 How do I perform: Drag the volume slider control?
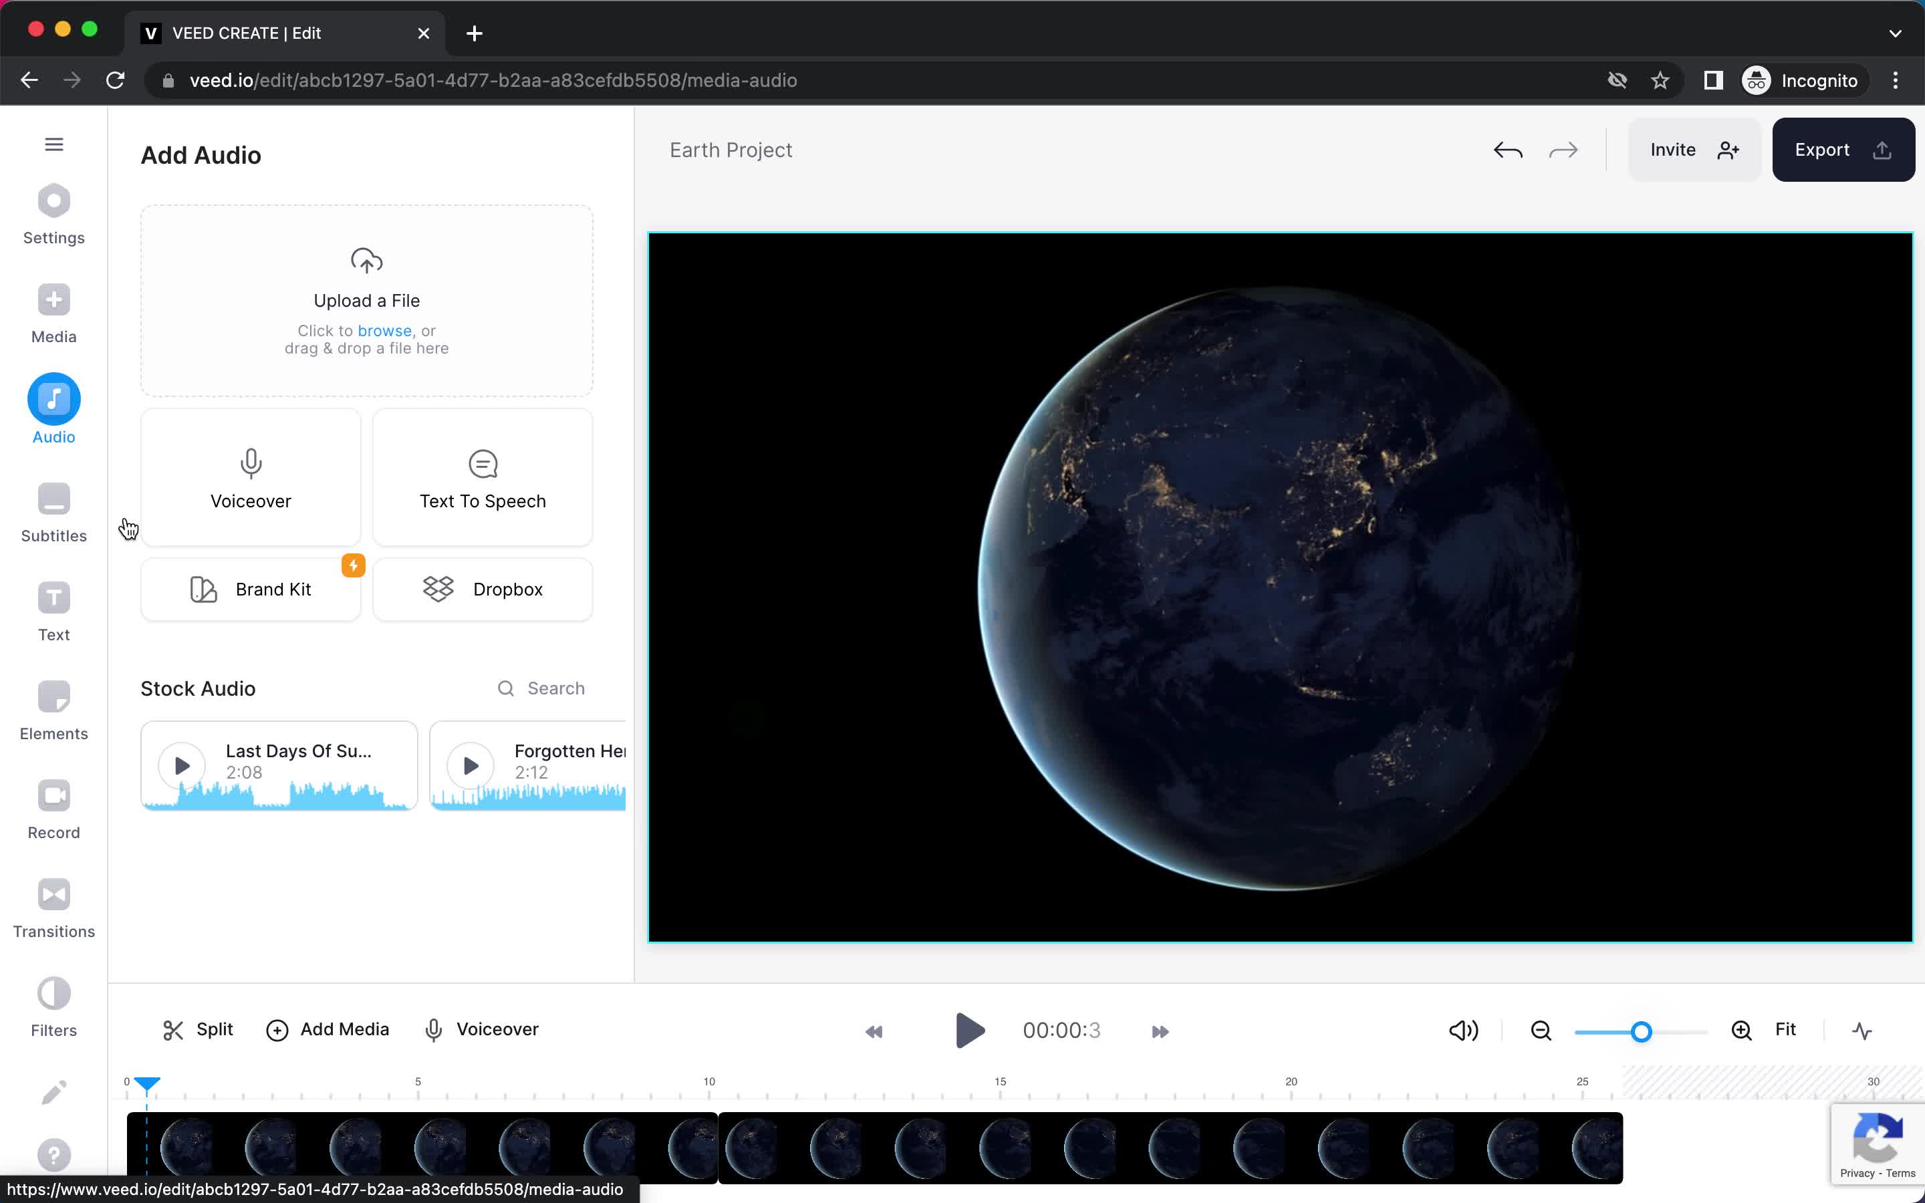coord(1641,1030)
